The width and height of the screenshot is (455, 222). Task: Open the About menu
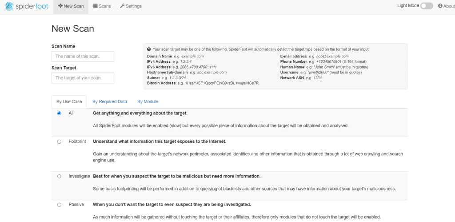click(446, 6)
